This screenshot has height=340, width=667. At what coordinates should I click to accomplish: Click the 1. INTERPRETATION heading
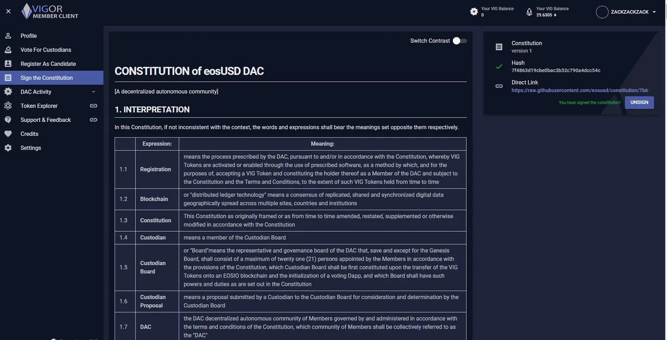click(152, 109)
